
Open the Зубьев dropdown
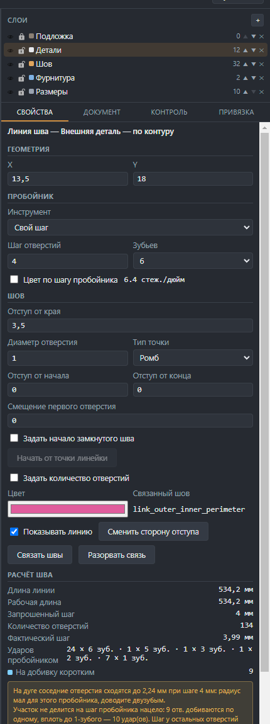193,261
